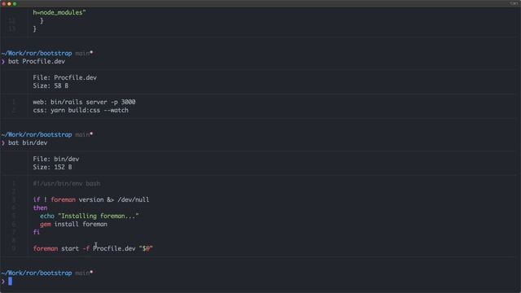
Task: Click the yellow minimize window button
Action: tap(9, 3)
